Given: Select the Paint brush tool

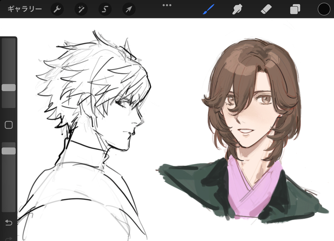Looking at the screenshot, I should click(208, 9).
